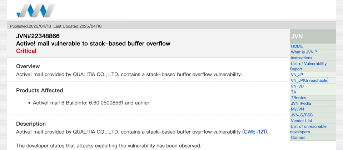The height and width of the screenshot is (150, 343).
Task: Click the JVN logo in the header
Action: click(36, 10)
